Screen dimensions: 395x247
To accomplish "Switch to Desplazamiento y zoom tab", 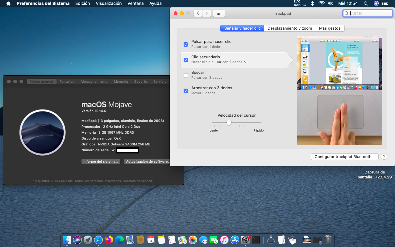I will (289, 28).
